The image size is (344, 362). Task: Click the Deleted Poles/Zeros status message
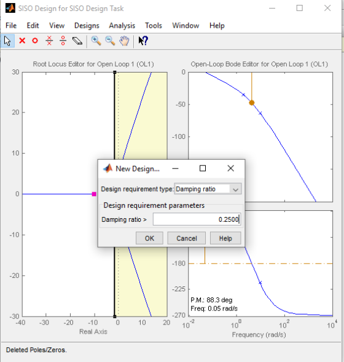click(36, 350)
